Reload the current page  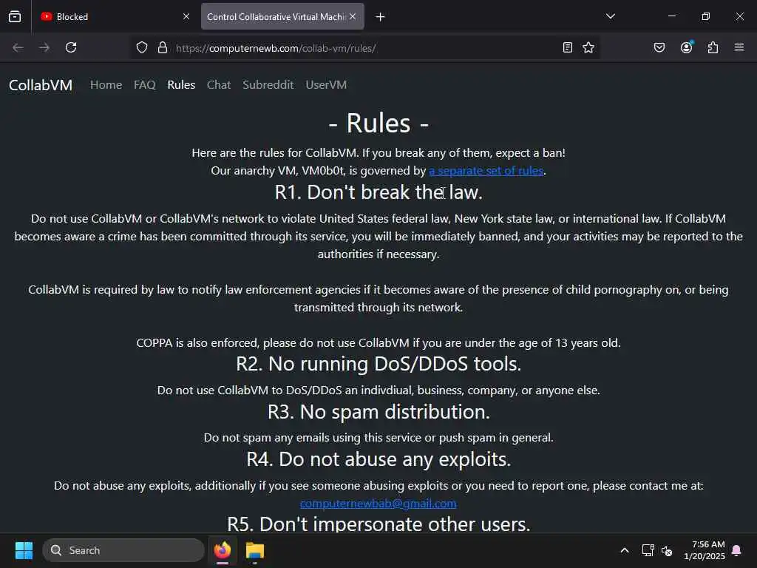[71, 47]
